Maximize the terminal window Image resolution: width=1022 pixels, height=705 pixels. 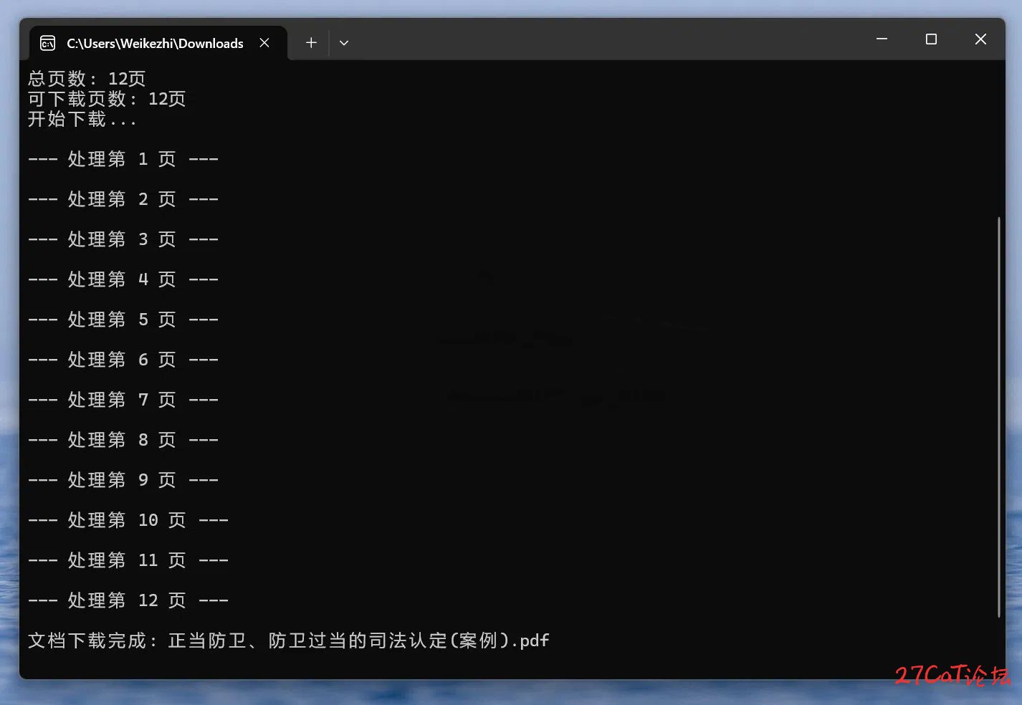[x=931, y=39]
